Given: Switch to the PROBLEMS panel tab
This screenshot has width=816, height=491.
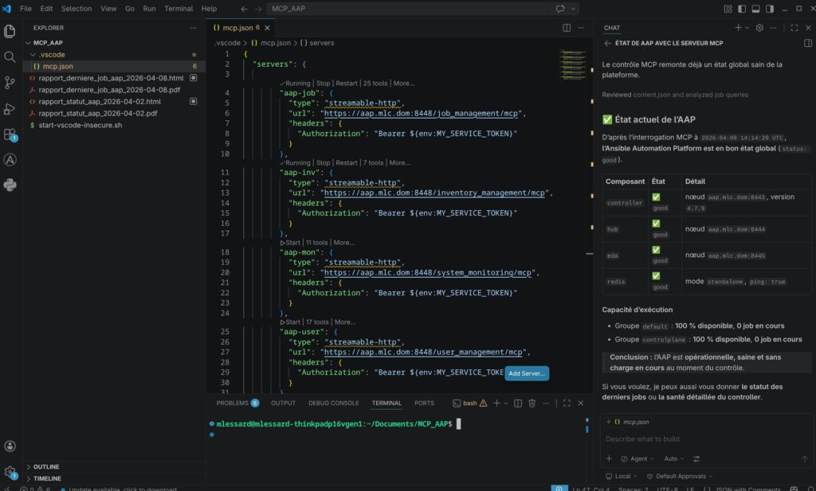Looking at the screenshot, I should 232,403.
